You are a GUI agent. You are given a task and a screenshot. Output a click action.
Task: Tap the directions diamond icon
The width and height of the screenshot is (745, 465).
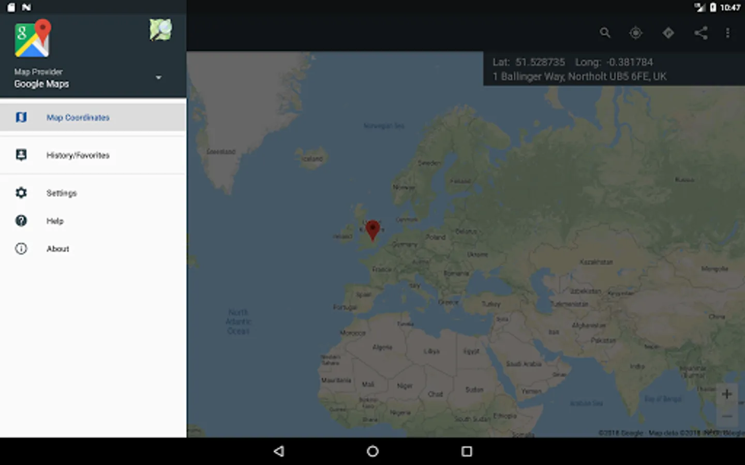[668, 33]
